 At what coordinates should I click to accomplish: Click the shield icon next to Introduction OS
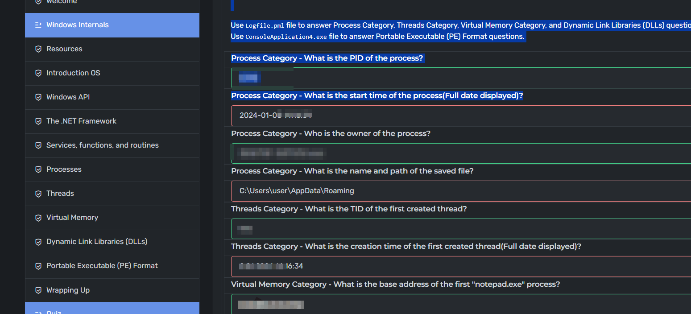pyautogui.click(x=38, y=73)
